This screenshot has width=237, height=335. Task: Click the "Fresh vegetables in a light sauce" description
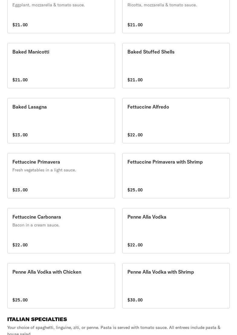(44, 170)
